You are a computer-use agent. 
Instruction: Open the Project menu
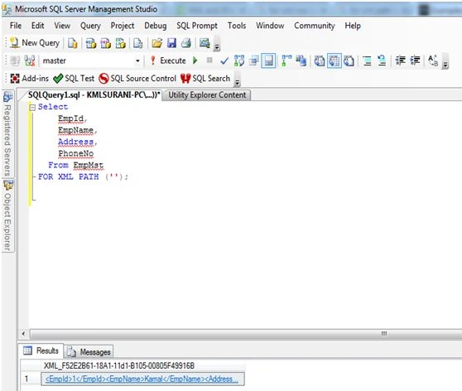tap(123, 26)
